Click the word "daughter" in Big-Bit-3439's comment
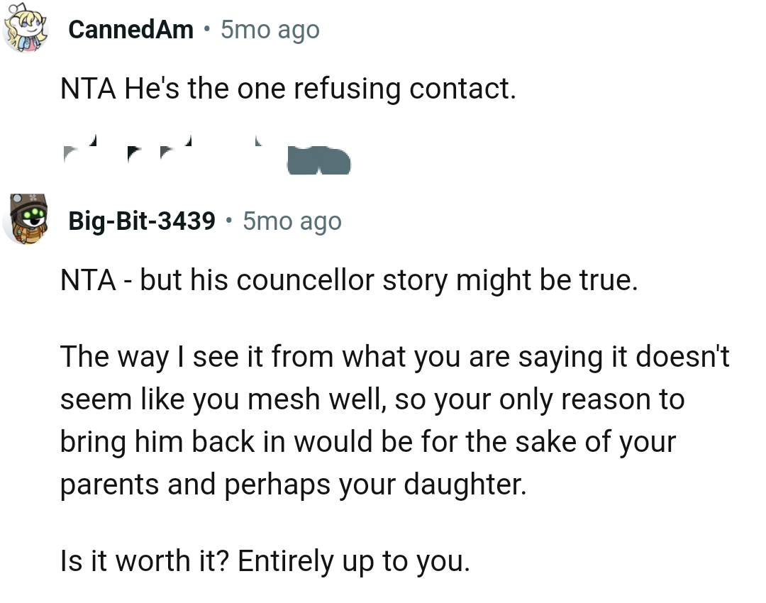Screen dimensions: 766x603 [462, 485]
